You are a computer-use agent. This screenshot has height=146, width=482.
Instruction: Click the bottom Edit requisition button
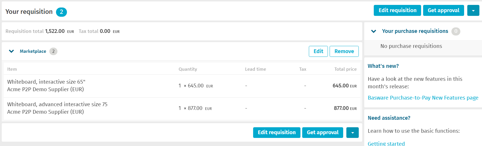click(x=277, y=132)
